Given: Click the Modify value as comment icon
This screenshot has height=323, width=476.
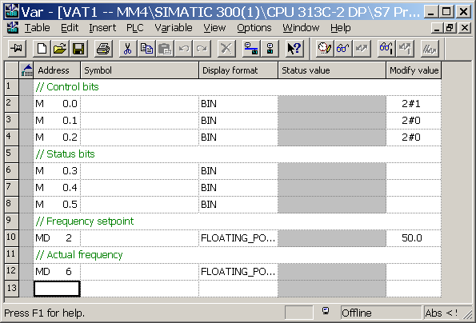Looking at the screenshot, I should click(x=430, y=49).
